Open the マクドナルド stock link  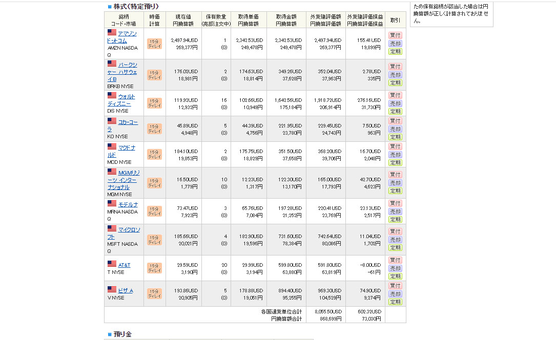pos(121,151)
